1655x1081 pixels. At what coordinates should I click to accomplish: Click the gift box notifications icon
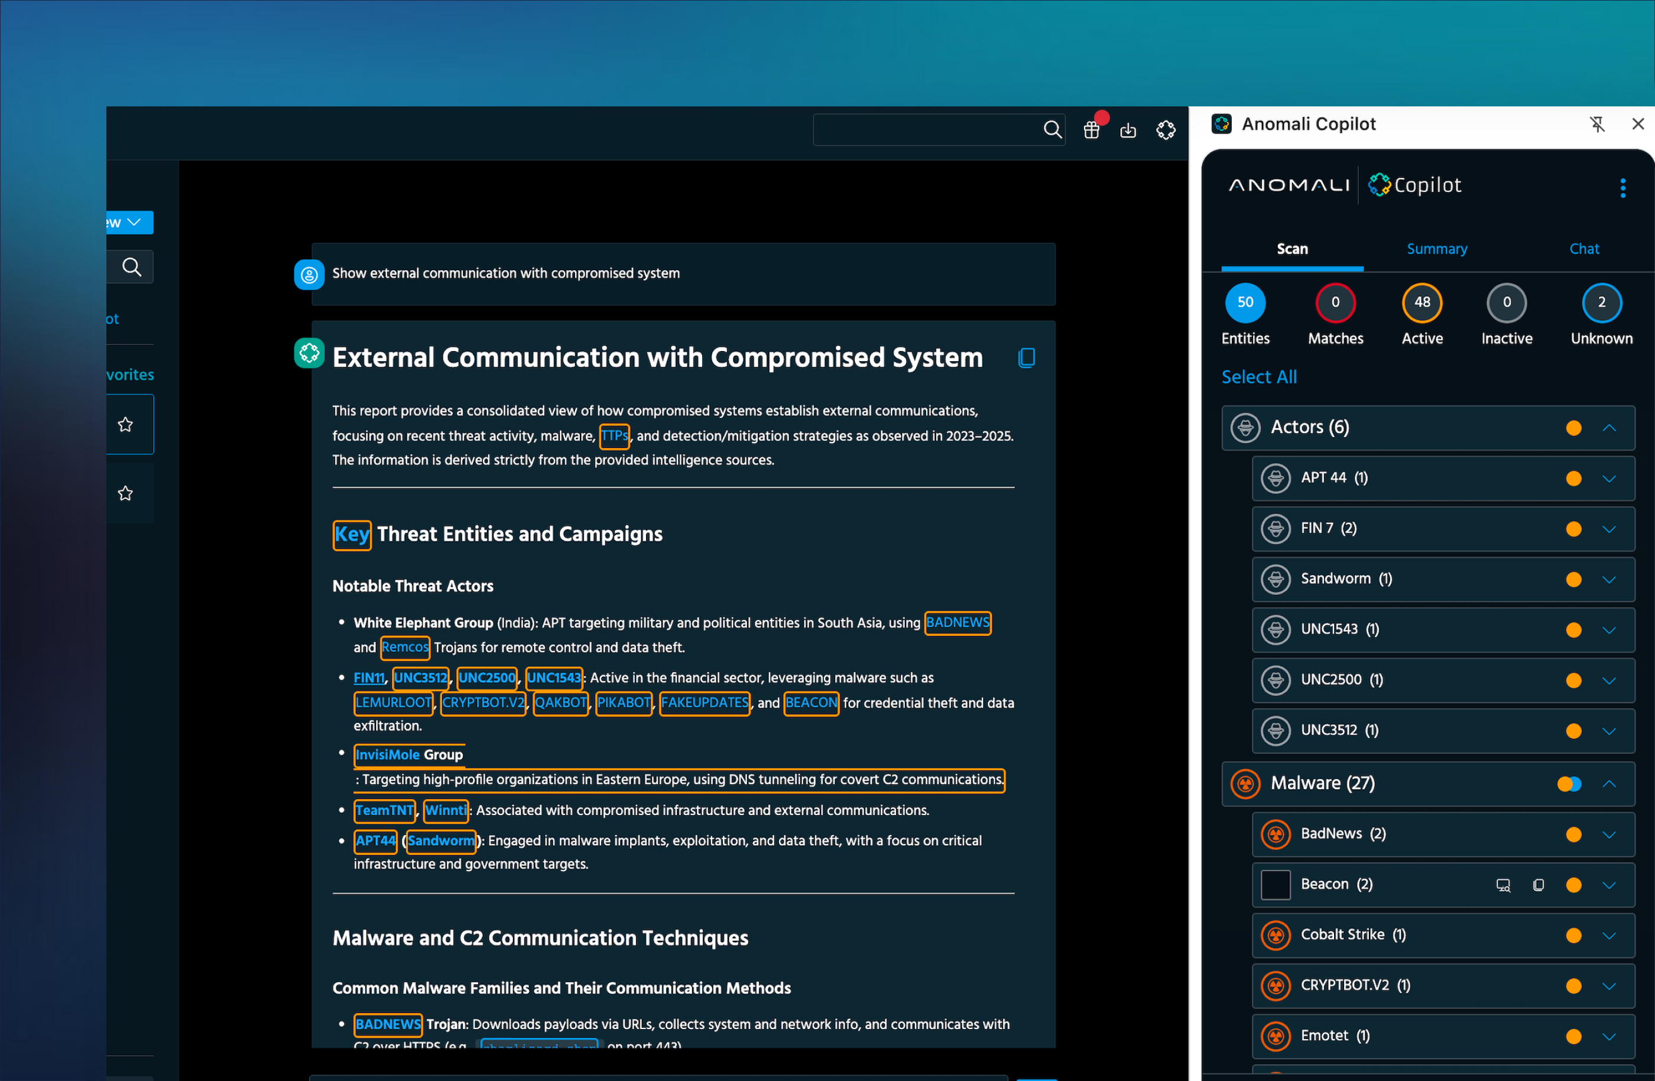click(x=1091, y=130)
